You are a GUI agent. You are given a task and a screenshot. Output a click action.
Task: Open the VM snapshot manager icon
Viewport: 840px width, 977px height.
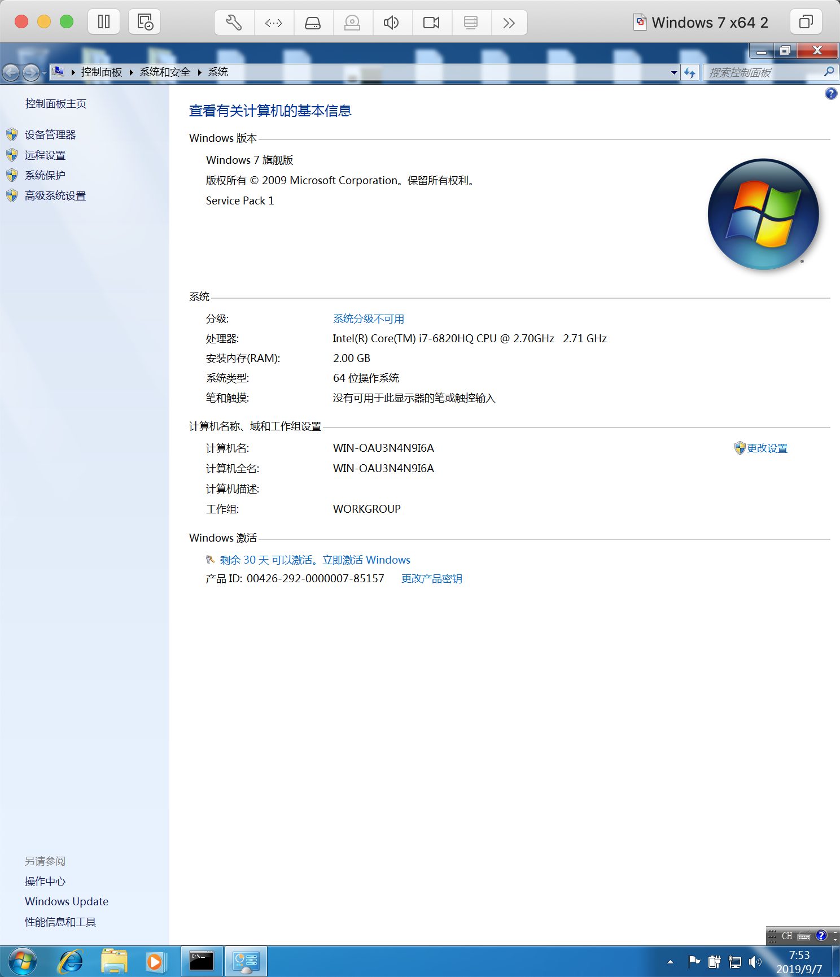145,22
